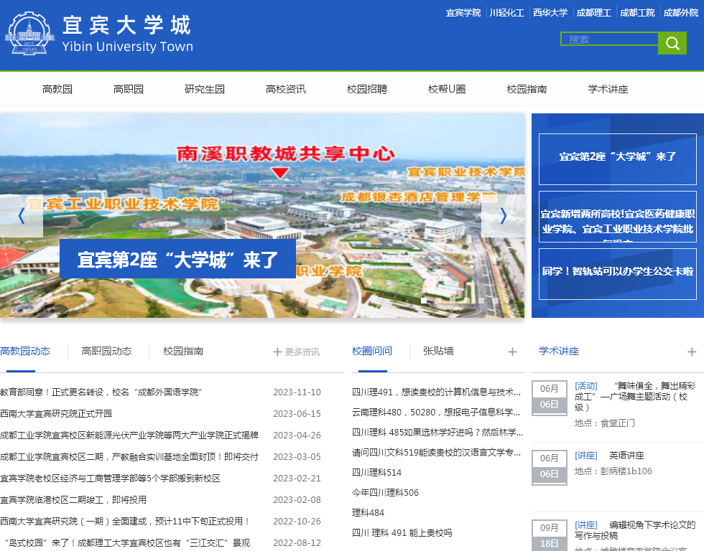Screen dimensions: 704x551
Task: Select the third carousel indicator dot
Action: [453, 301]
